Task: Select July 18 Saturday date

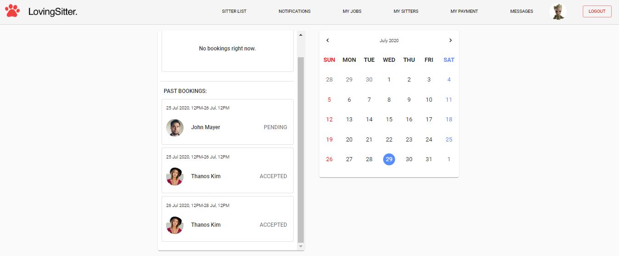Action: click(x=449, y=120)
